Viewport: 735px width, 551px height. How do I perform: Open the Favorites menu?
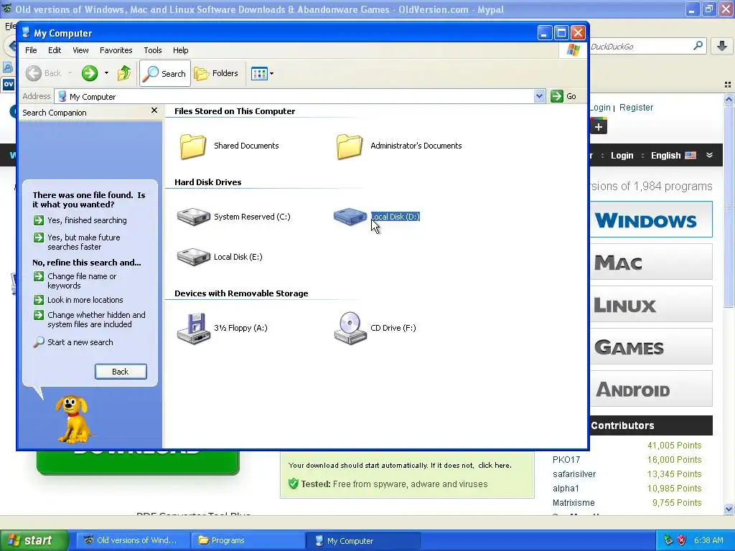click(x=116, y=50)
